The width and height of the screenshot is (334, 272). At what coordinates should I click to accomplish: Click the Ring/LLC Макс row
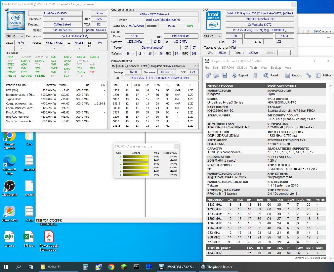[56, 113]
